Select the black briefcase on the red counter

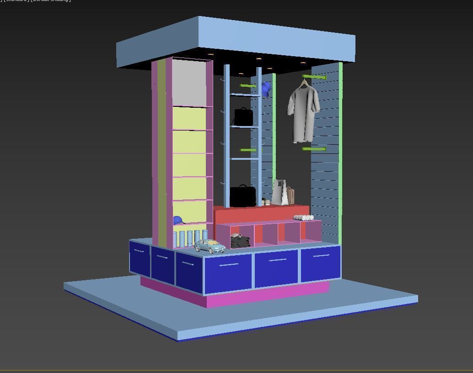click(243, 196)
